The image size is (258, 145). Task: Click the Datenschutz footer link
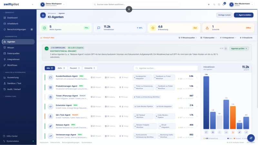(x=55, y=142)
